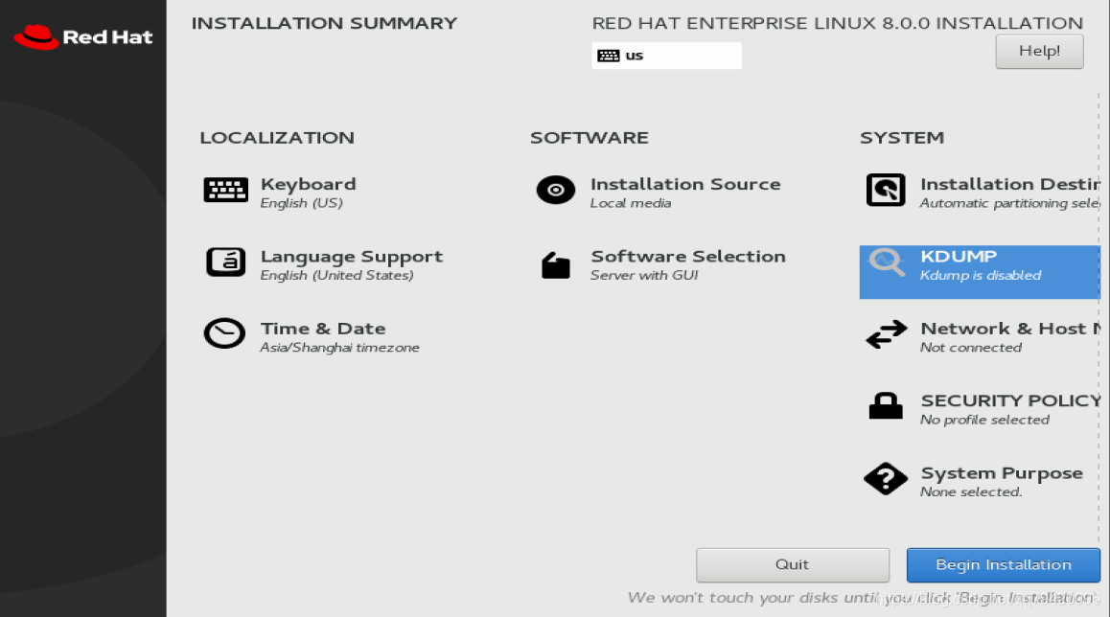
Task: Click 'No profile selected' text
Action: (x=984, y=420)
